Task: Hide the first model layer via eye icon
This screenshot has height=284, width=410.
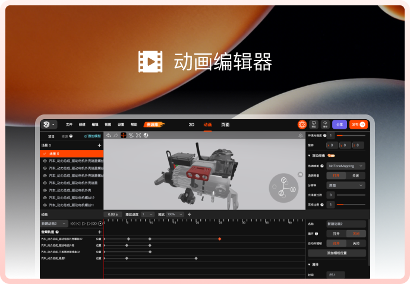Action: coord(45,161)
